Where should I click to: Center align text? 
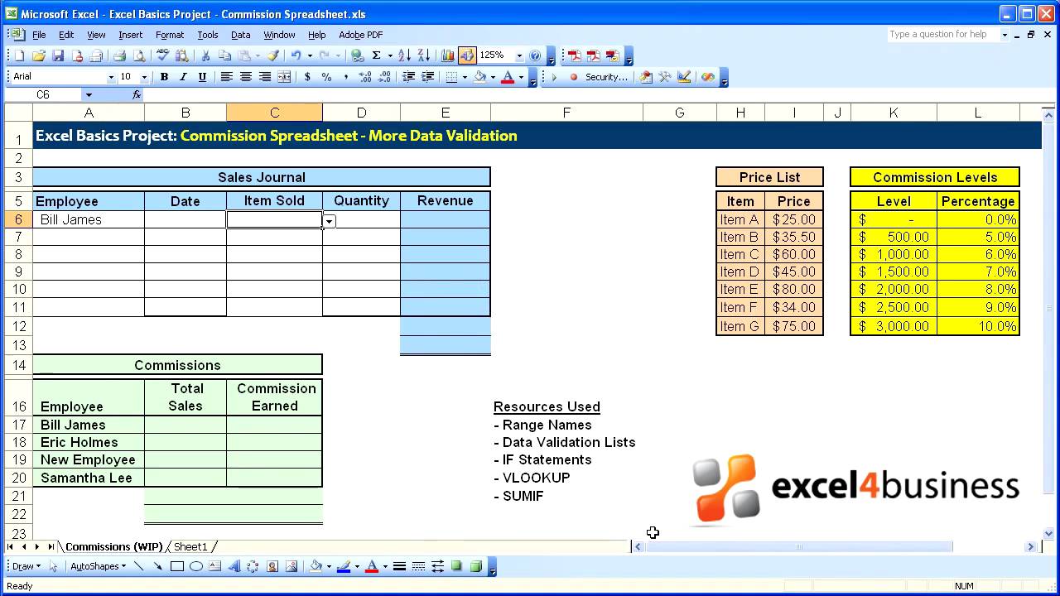(245, 77)
